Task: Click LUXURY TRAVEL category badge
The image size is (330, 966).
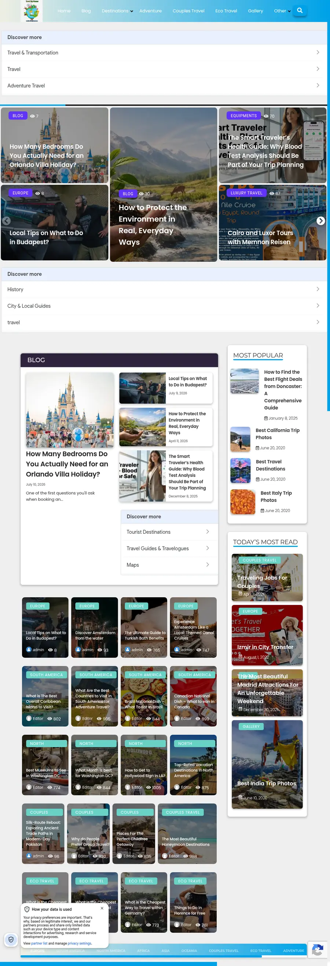Action: click(246, 193)
